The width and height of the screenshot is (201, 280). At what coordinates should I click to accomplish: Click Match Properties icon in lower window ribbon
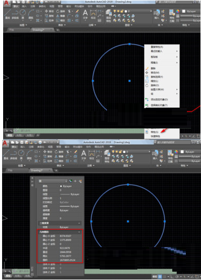170,156
